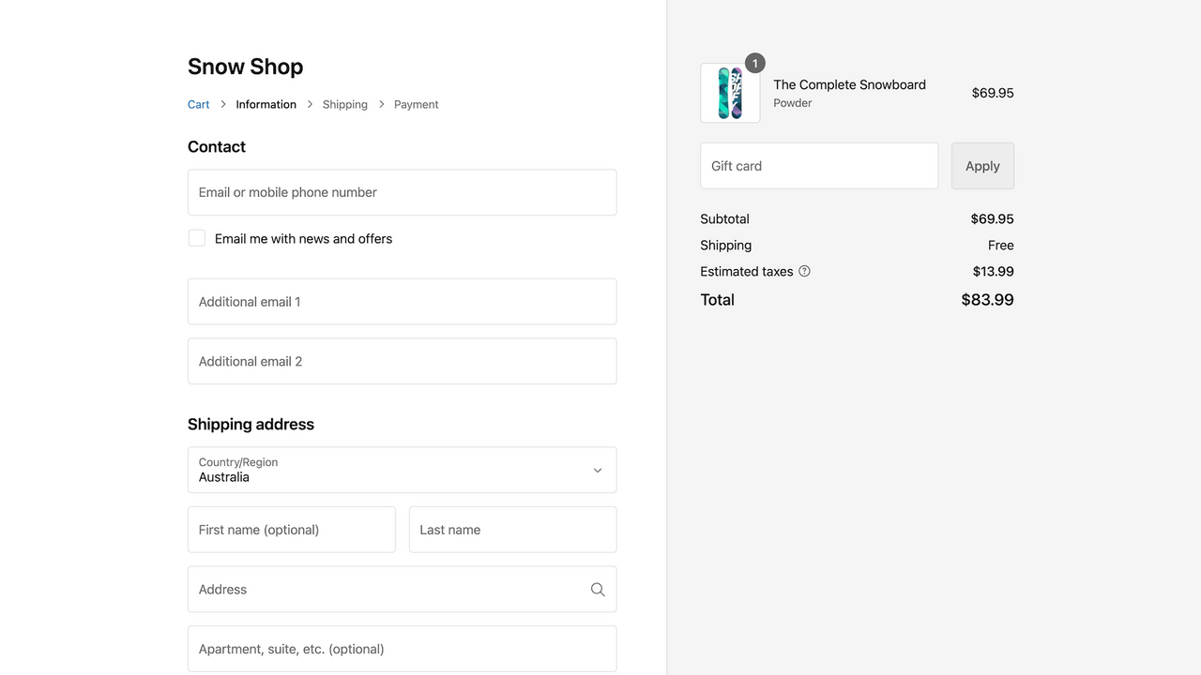Apply the gift card code
The width and height of the screenshot is (1201, 675).
(x=982, y=166)
